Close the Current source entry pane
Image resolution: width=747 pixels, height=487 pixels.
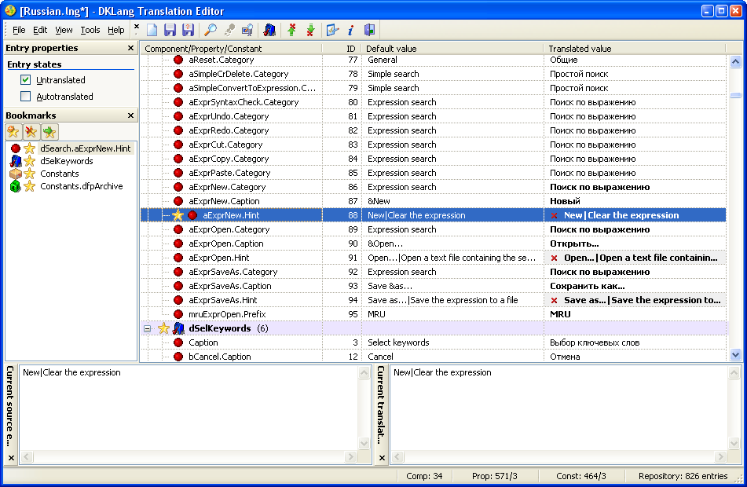(x=11, y=458)
